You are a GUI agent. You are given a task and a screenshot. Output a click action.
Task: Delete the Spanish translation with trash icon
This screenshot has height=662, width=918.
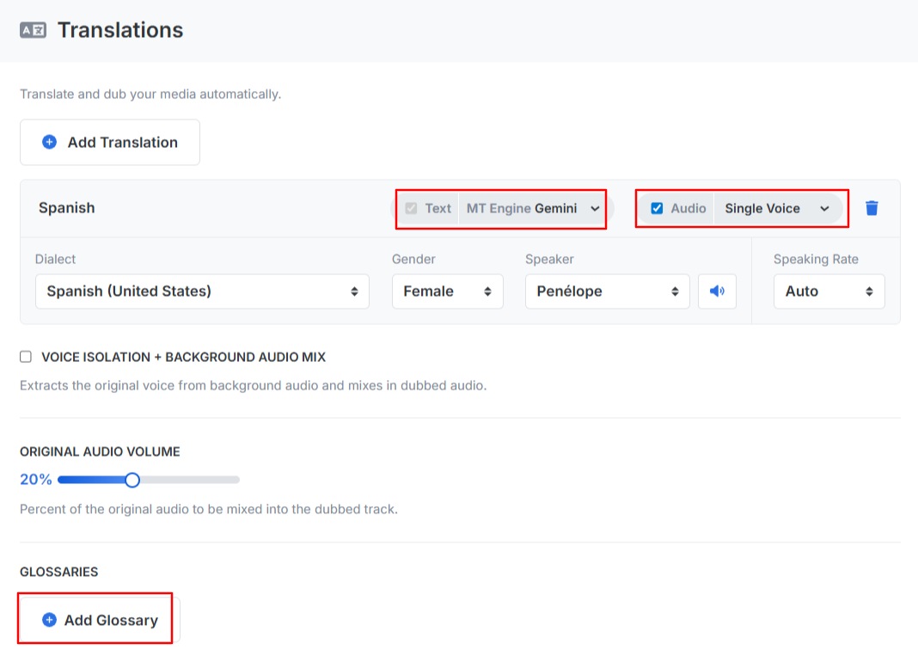pos(872,208)
